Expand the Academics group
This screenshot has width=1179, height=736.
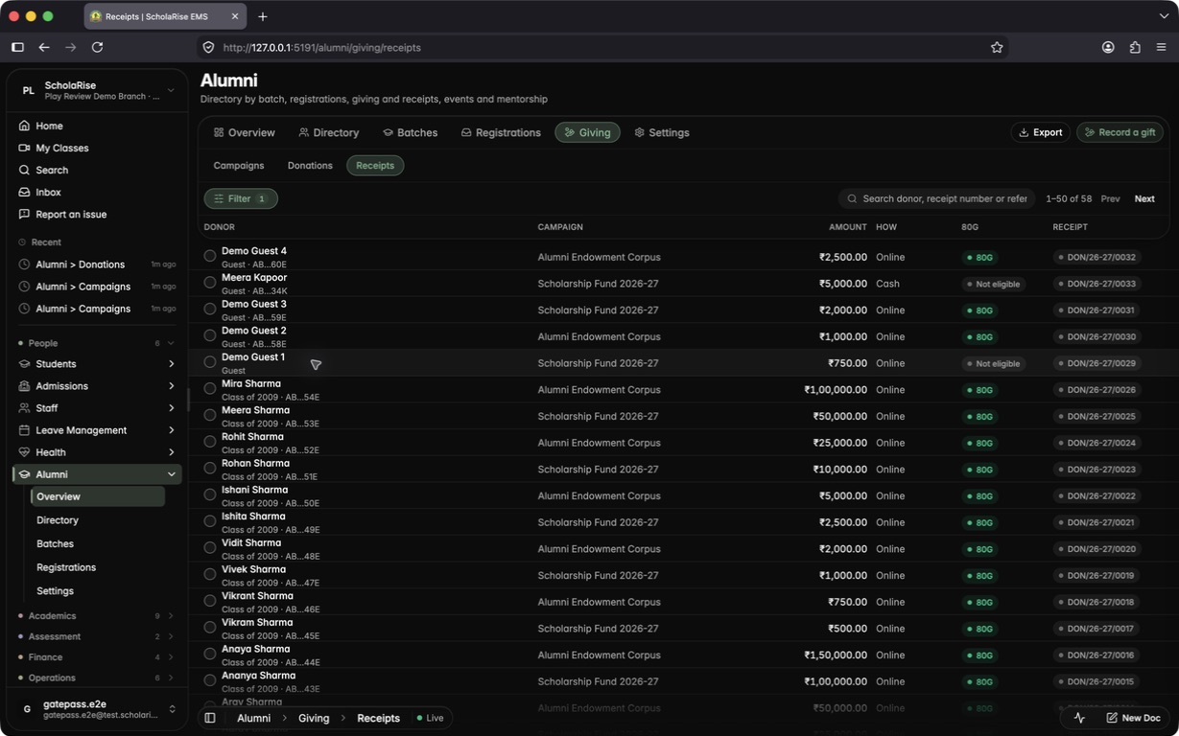[171, 616]
